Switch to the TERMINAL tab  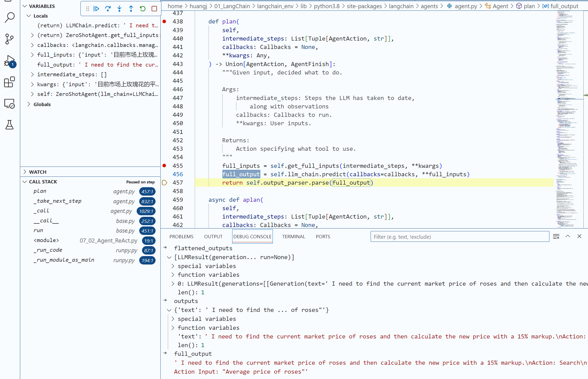click(293, 237)
